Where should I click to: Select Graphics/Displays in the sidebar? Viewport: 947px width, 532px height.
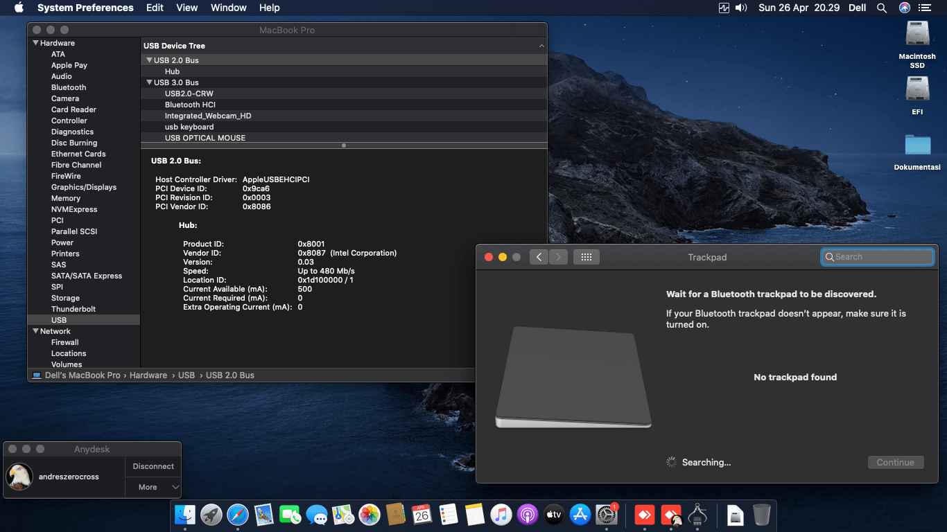click(83, 187)
